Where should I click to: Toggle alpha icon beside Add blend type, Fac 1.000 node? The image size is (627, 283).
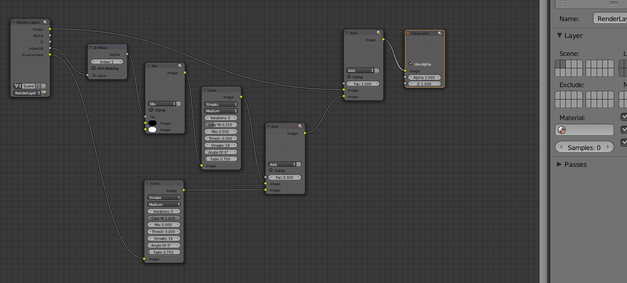(x=376, y=71)
